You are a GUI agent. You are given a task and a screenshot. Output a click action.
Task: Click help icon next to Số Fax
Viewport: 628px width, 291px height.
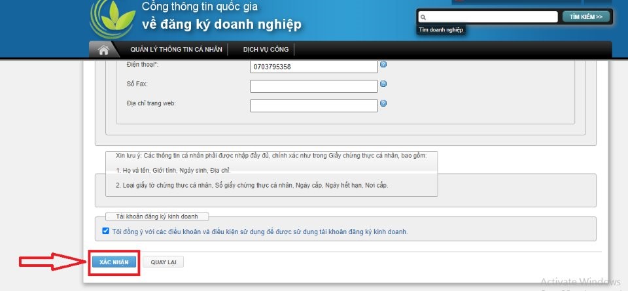(x=383, y=84)
